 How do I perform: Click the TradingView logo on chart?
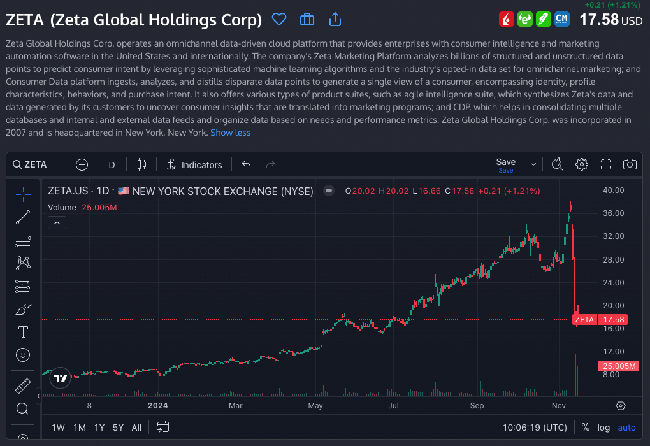coord(61,378)
